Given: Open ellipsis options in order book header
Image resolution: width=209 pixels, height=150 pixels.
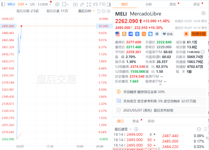Looking at the screenshot, I should [x=199, y=129].
